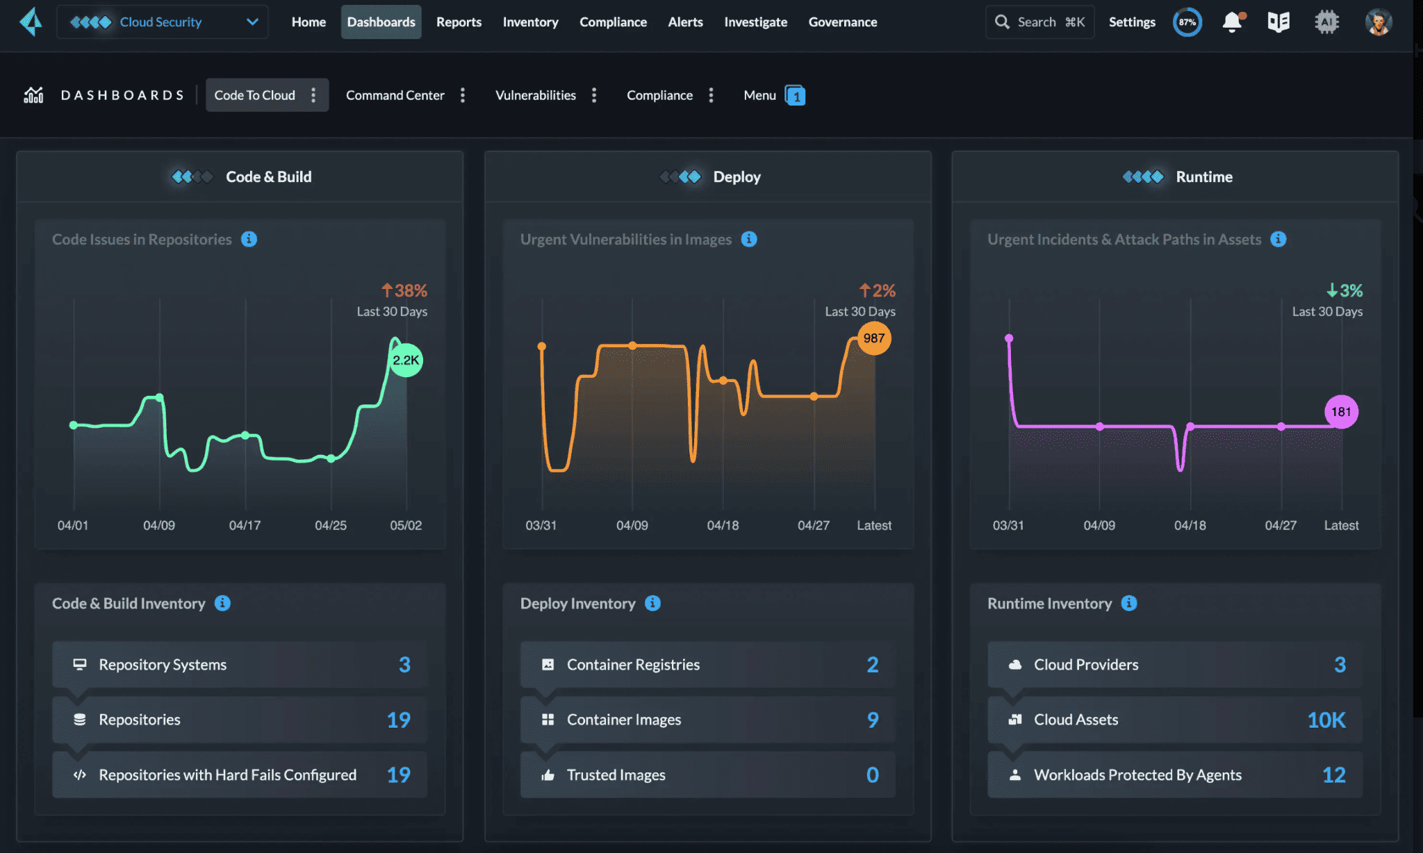Open the Alerts page
This screenshot has height=853, width=1423.
pyautogui.click(x=685, y=22)
